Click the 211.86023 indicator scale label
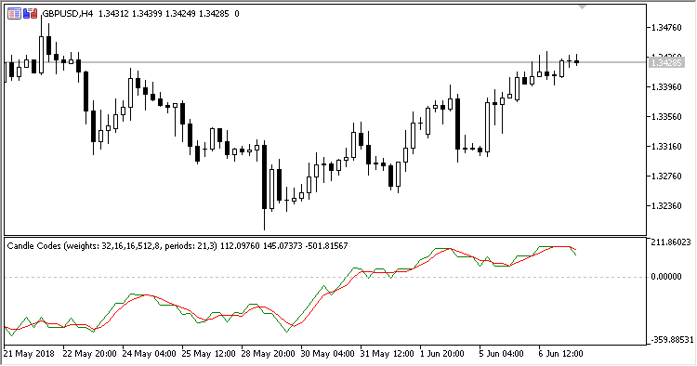Screen dimensions: 697x366 [x=671, y=242]
